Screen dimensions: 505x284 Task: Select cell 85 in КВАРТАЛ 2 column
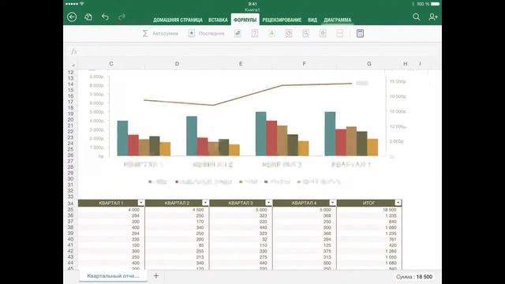coord(177,245)
